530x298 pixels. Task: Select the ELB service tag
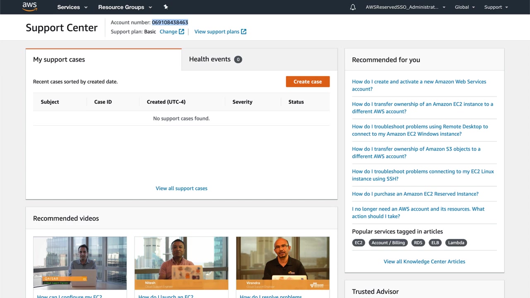435,243
